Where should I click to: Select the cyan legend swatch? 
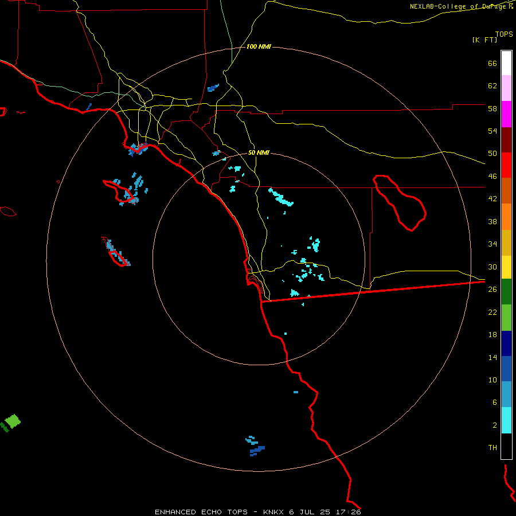[x=506, y=420]
